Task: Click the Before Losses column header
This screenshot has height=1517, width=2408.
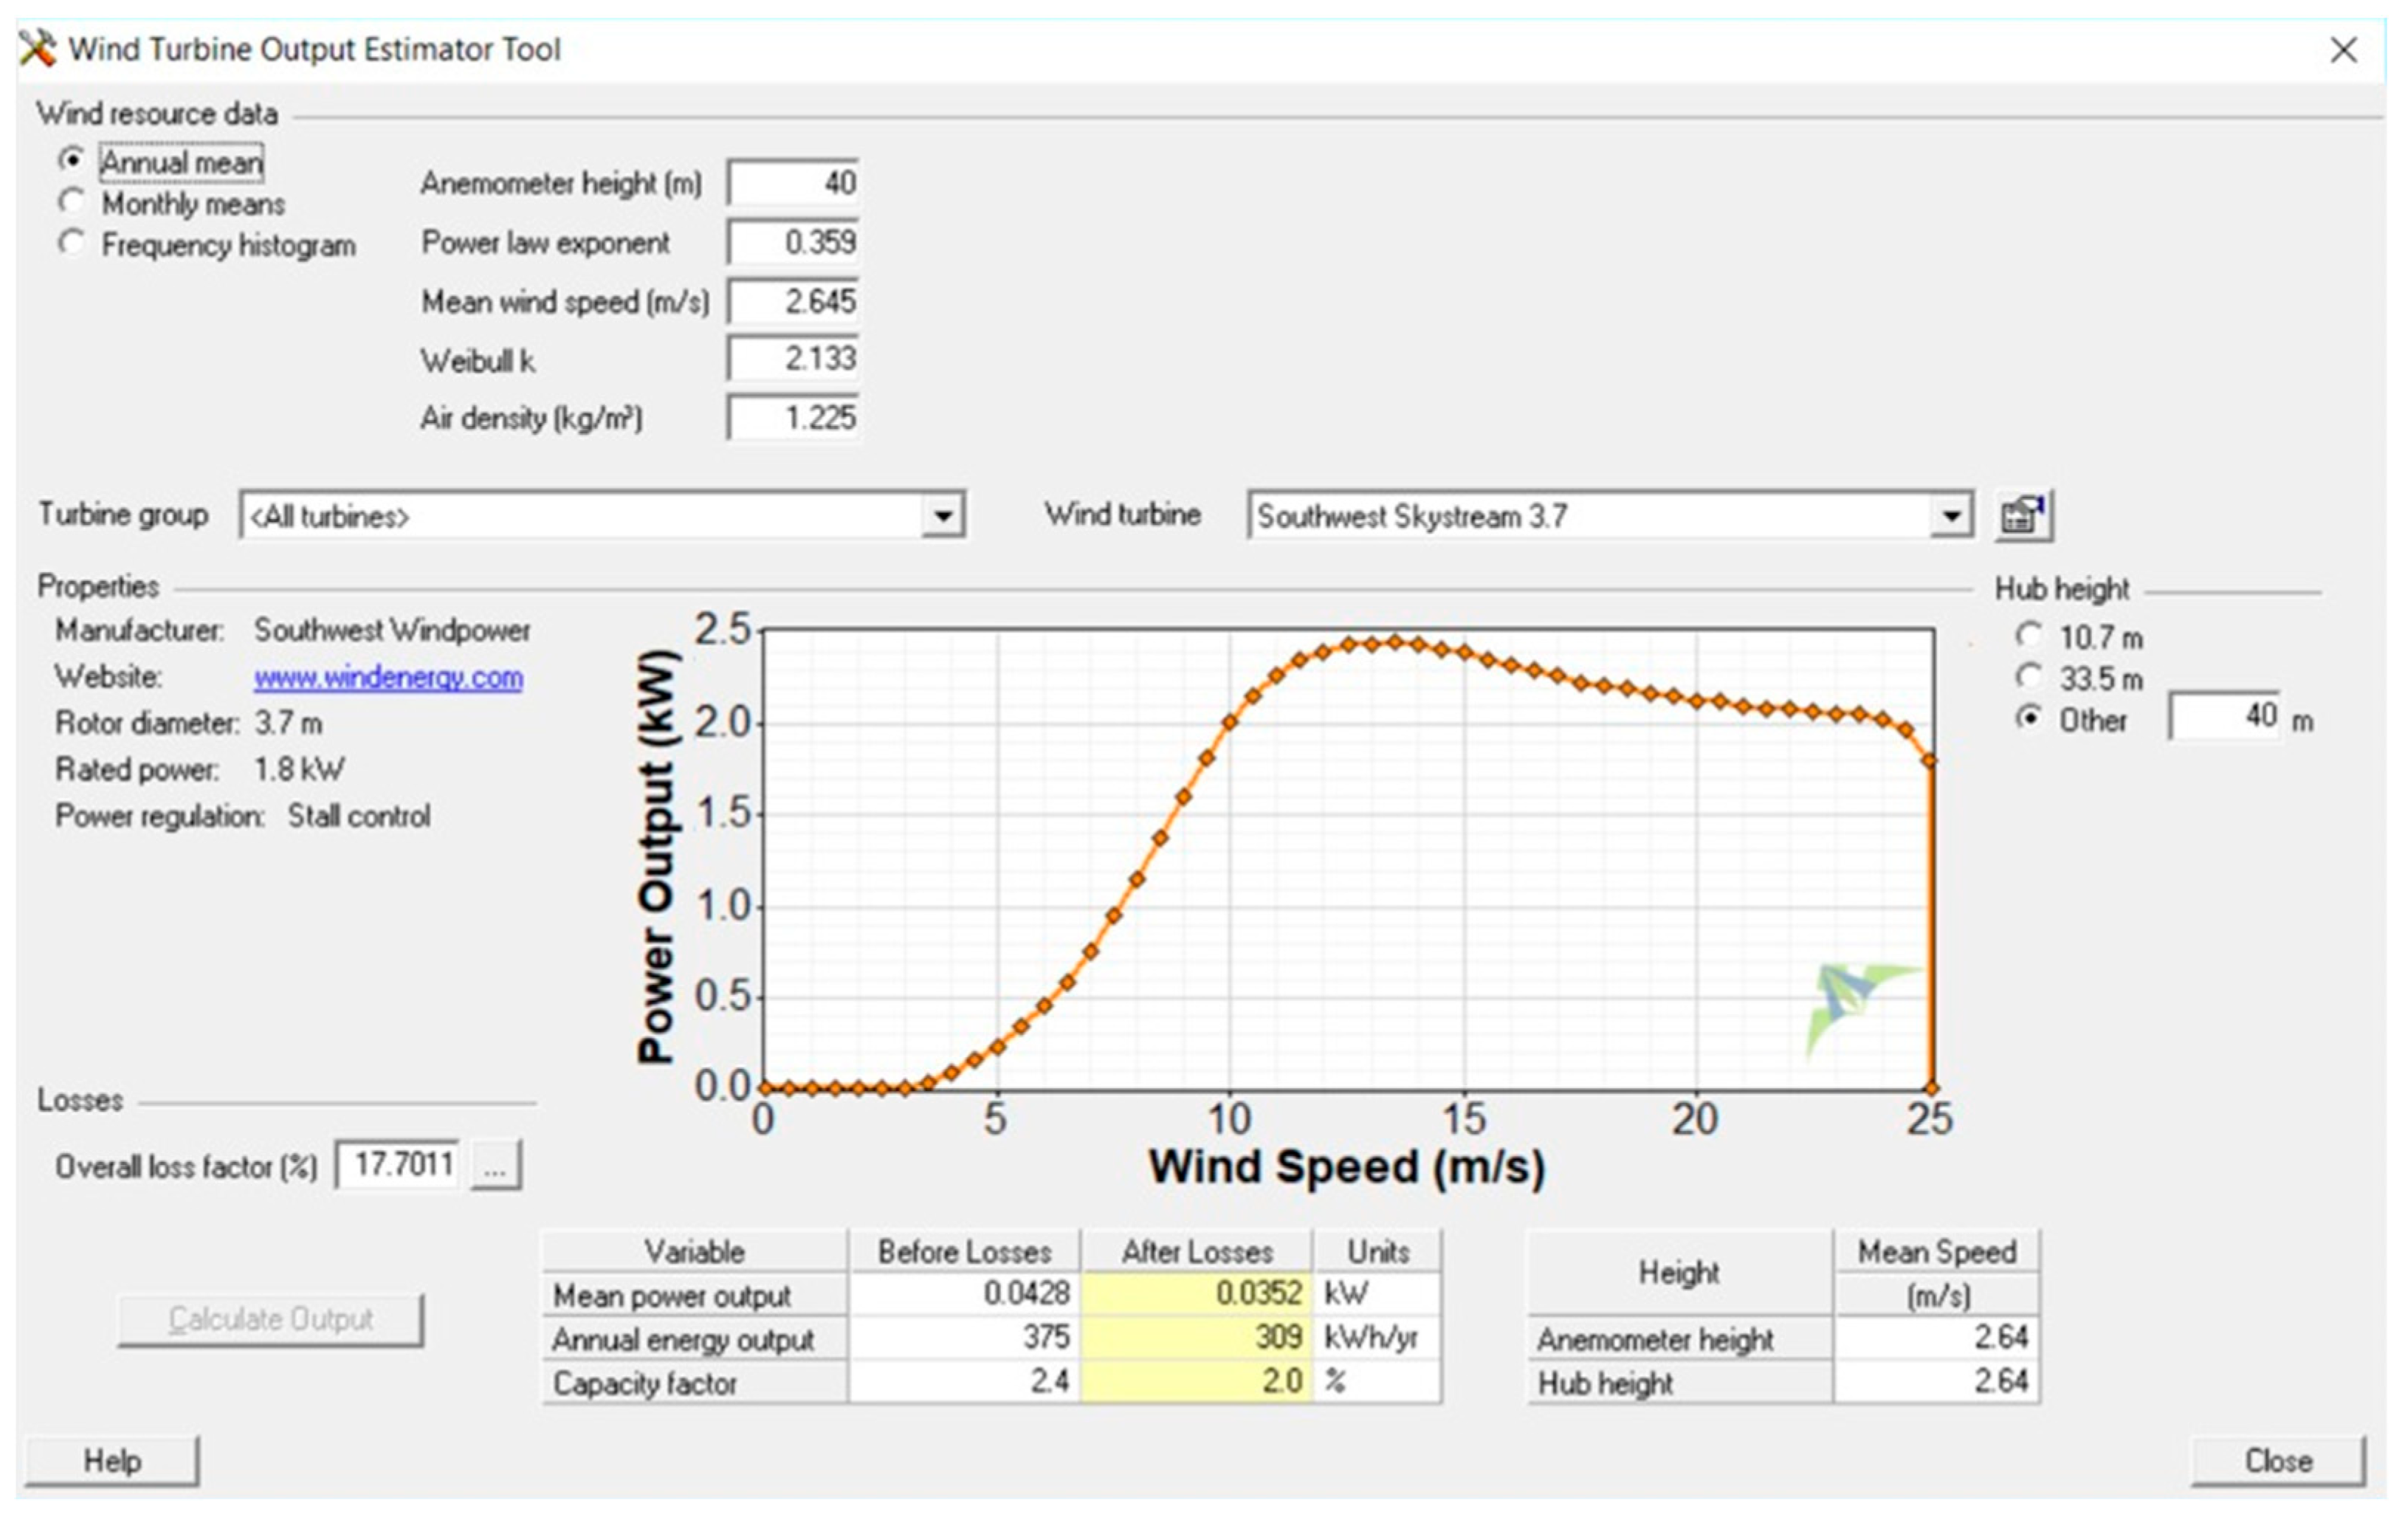Action: click(964, 1251)
